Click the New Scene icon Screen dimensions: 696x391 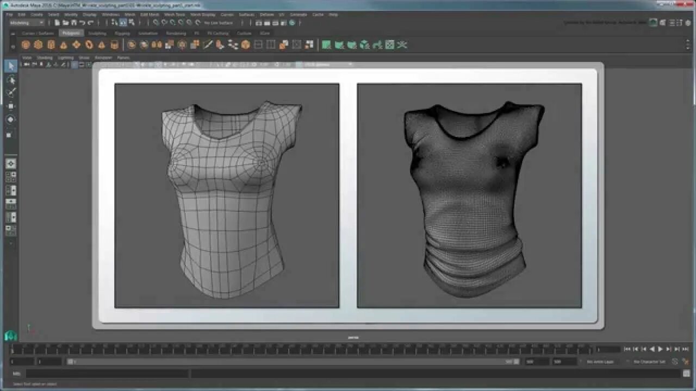[x=57, y=23]
